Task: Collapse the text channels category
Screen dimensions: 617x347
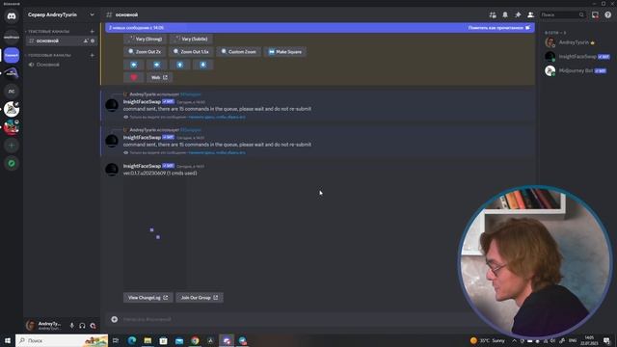Action: point(48,31)
